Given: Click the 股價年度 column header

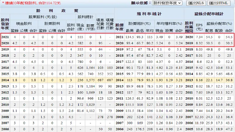Looking at the screenshot, I should (119, 27).
